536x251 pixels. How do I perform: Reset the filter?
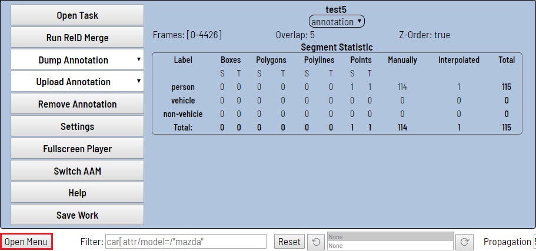289,242
